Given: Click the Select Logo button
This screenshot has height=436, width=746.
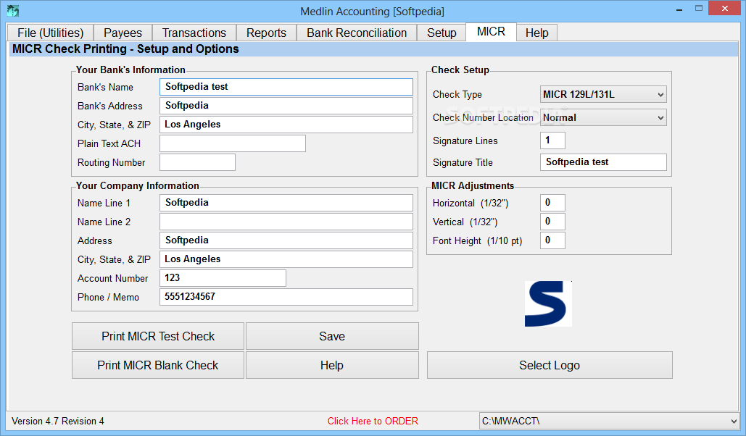Looking at the screenshot, I should pos(550,365).
